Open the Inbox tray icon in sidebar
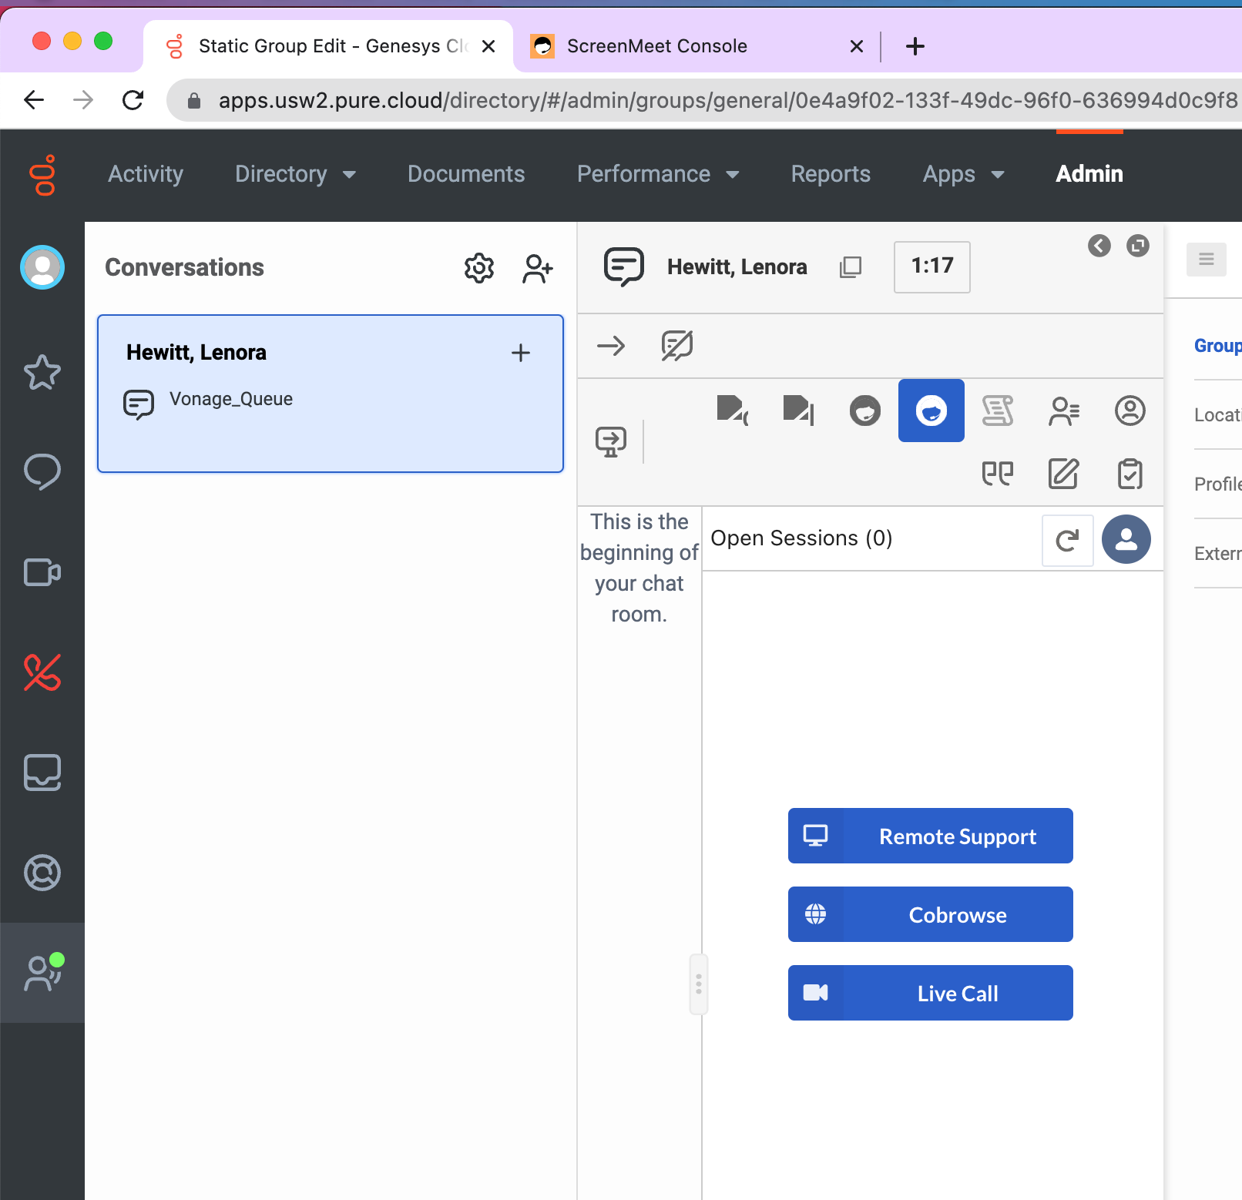The image size is (1242, 1200). tap(42, 773)
